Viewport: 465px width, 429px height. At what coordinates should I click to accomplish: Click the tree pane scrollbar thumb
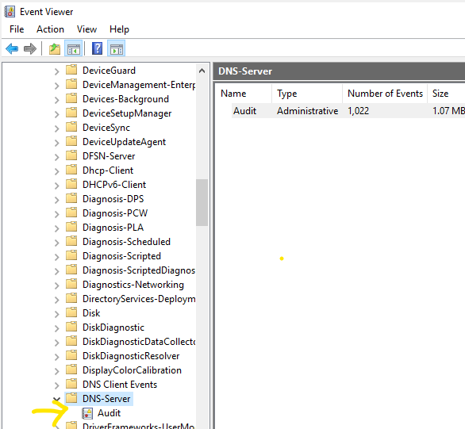202,203
